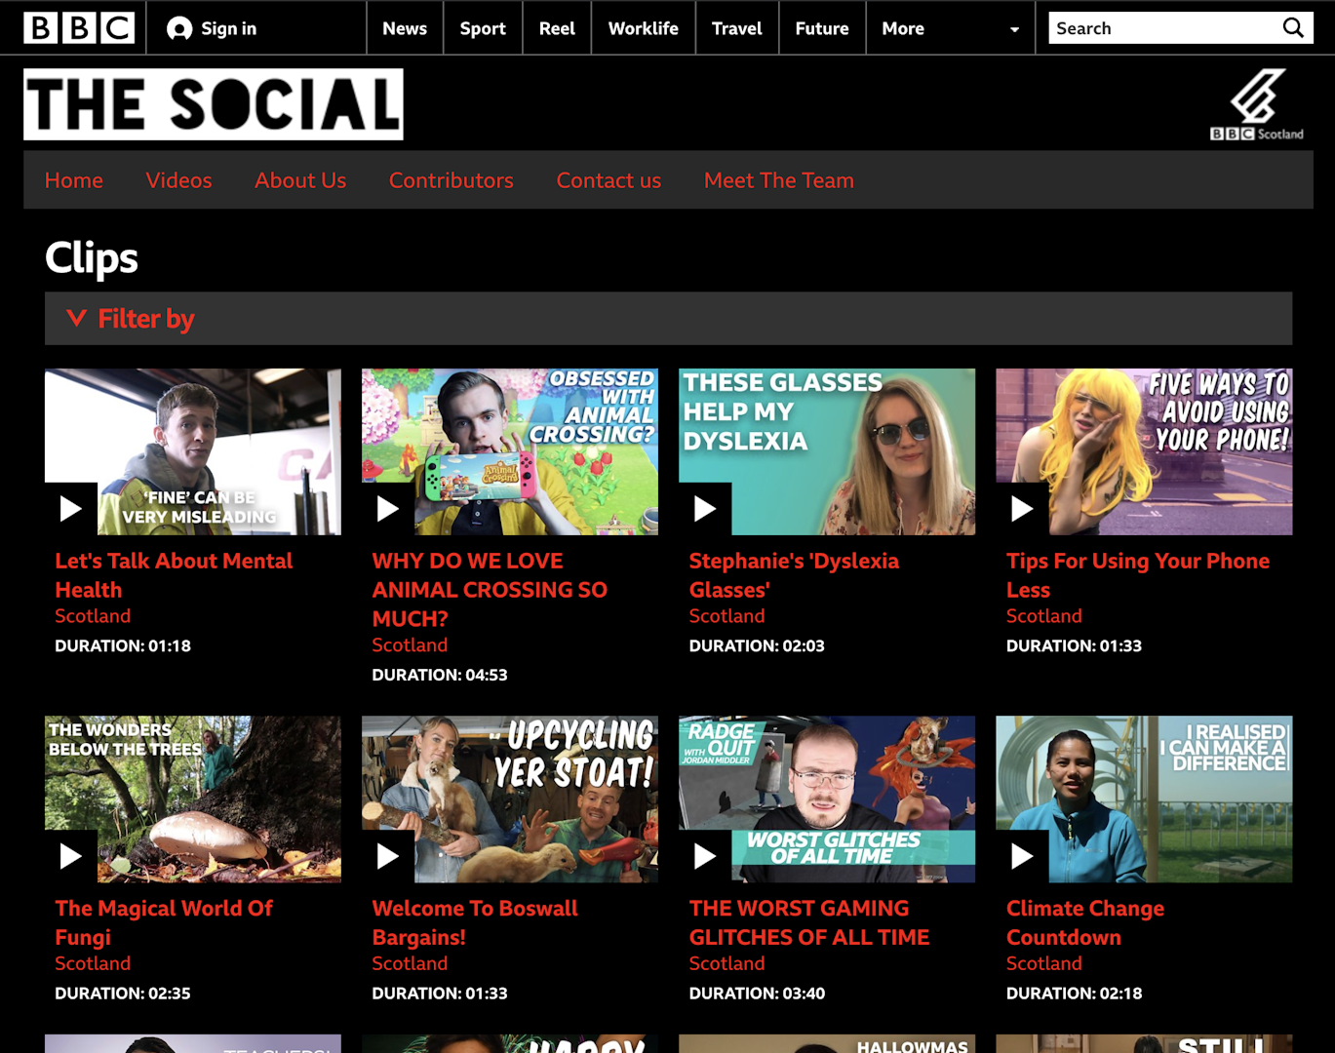Viewport: 1335px width, 1053px height.
Task: Open the News section
Action: tap(405, 28)
